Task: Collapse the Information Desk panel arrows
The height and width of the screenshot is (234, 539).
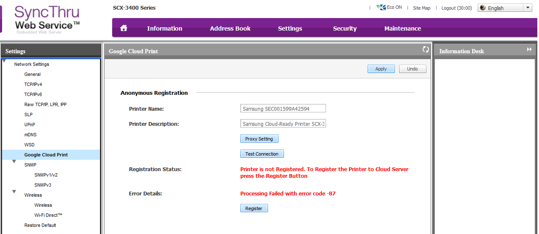Action: 529,49
